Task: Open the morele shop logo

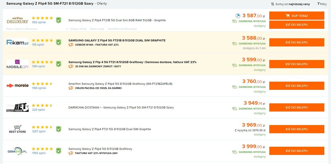Action: [17, 85]
